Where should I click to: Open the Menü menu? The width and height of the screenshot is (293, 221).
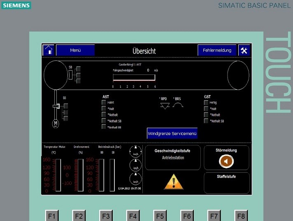tap(75, 50)
